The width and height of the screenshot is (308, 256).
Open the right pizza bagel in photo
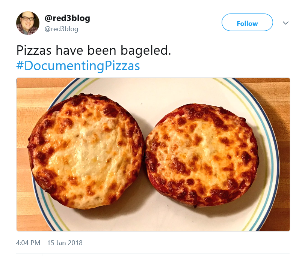[x=202, y=155]
